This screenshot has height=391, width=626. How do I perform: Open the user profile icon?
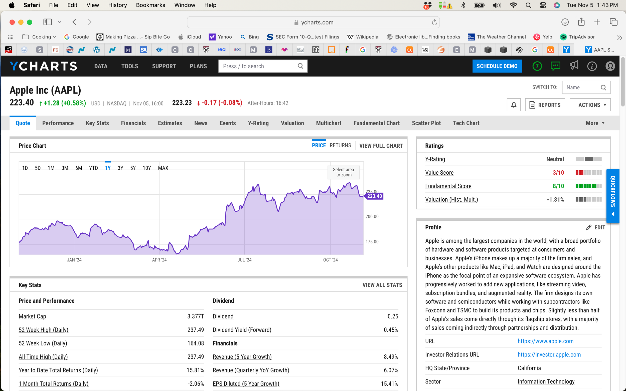click(610, 66)
